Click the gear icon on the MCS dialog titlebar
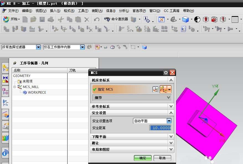This screenshot has width=243, height=164. pos(166,72)
